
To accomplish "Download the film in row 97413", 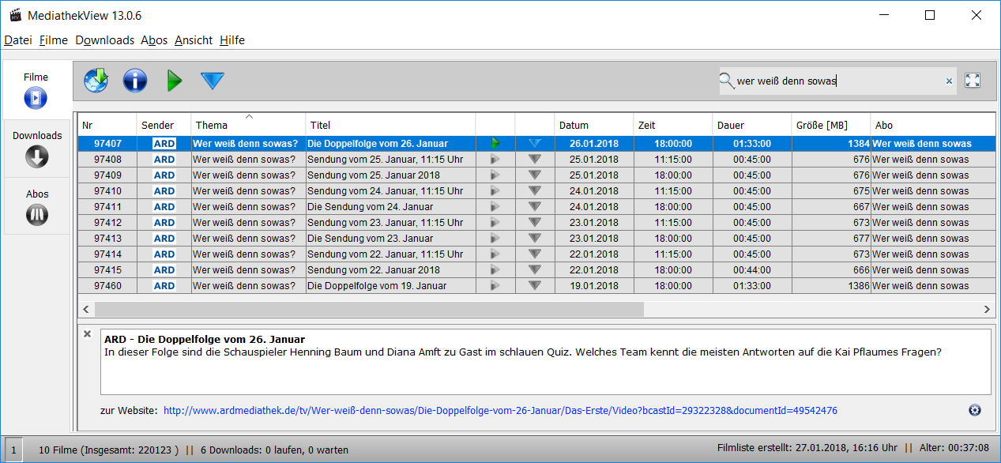I will pyautogui.click(x=535, y=238).
